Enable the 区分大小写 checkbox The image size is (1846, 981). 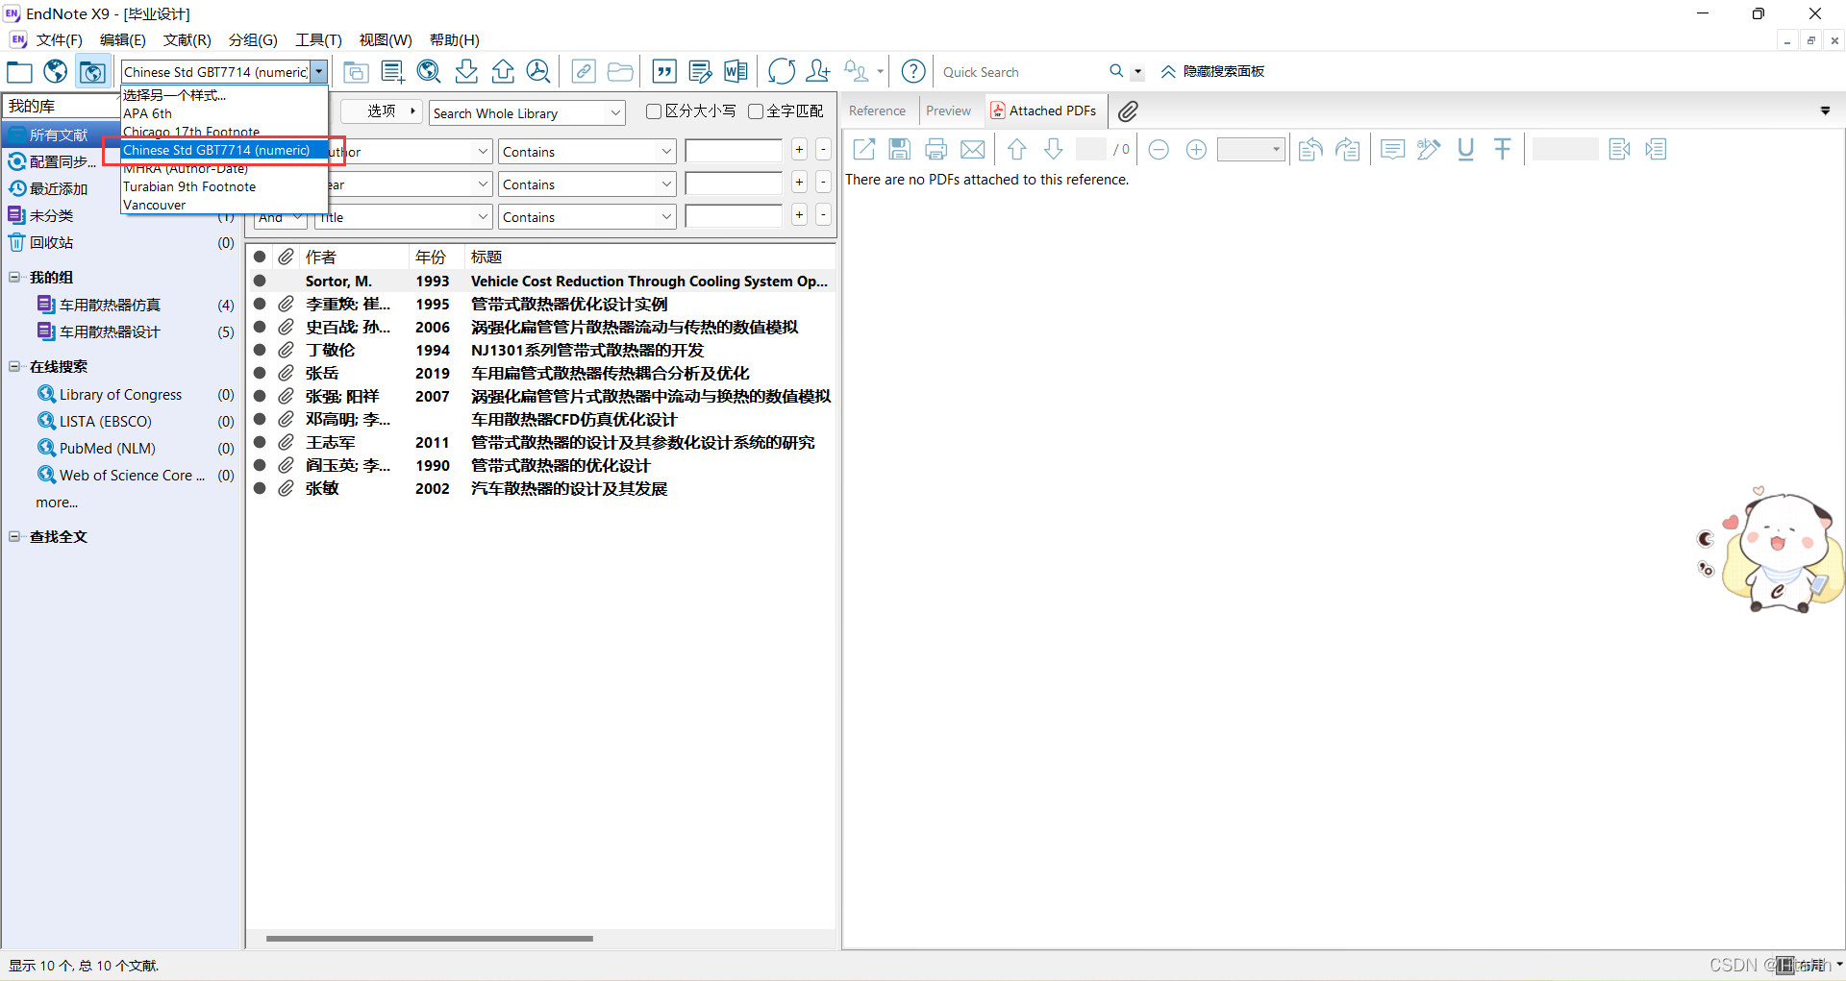tap(654, 111)
